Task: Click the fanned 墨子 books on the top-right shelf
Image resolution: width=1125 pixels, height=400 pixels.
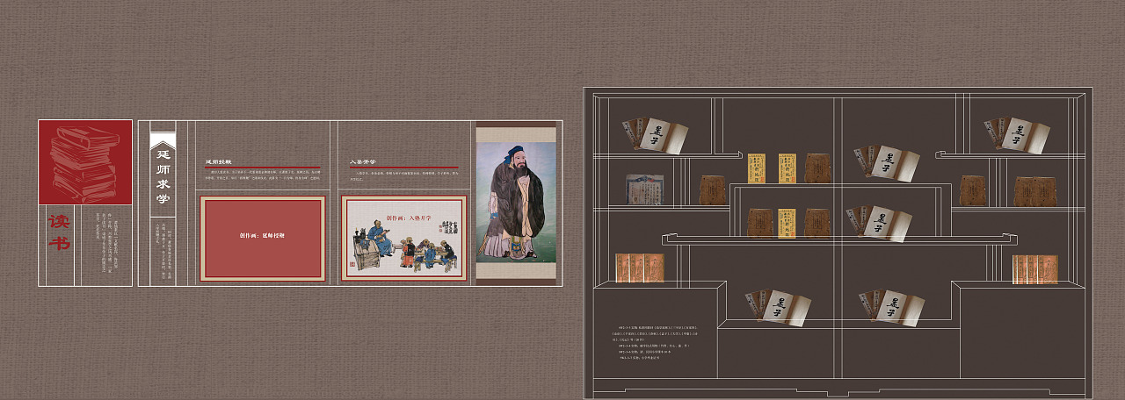Action: point(1017,135)
